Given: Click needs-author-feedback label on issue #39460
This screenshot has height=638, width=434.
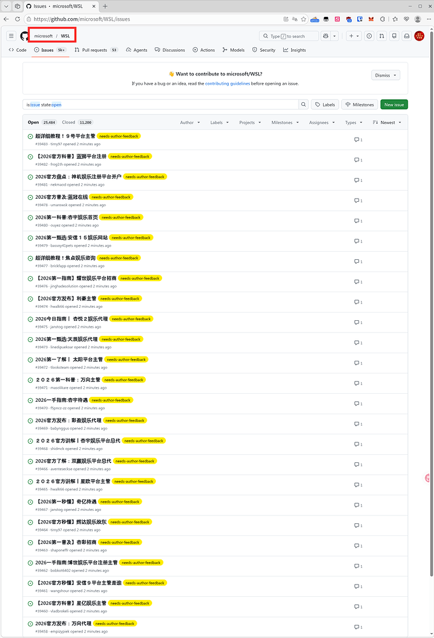Looking at the screenshot, I should [130, 603].
